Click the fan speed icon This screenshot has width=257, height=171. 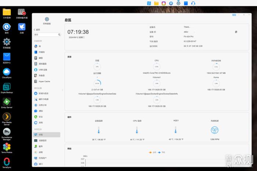point(214,130)
